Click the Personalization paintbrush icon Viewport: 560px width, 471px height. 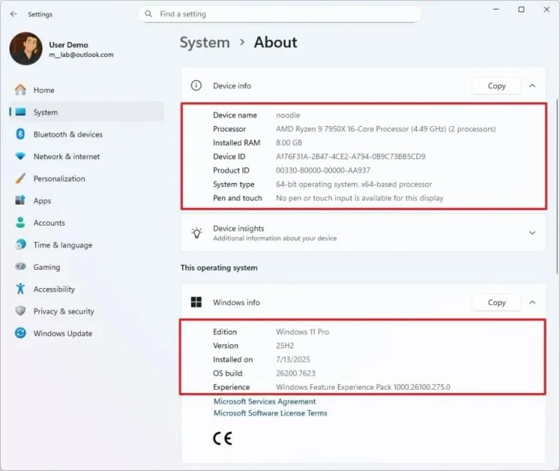tap(20, 179)
